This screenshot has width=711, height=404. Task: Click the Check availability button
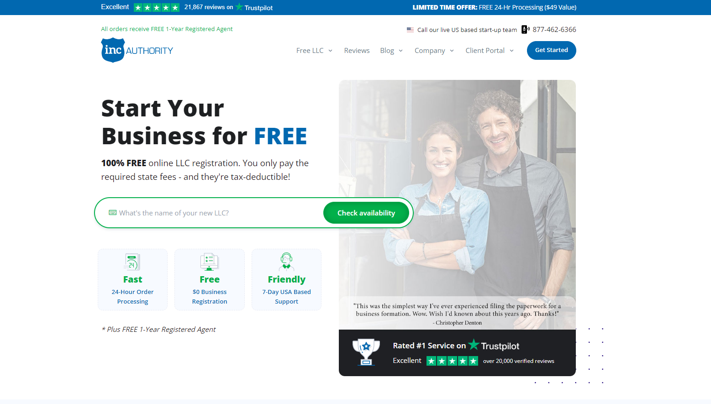click(366, 213)
